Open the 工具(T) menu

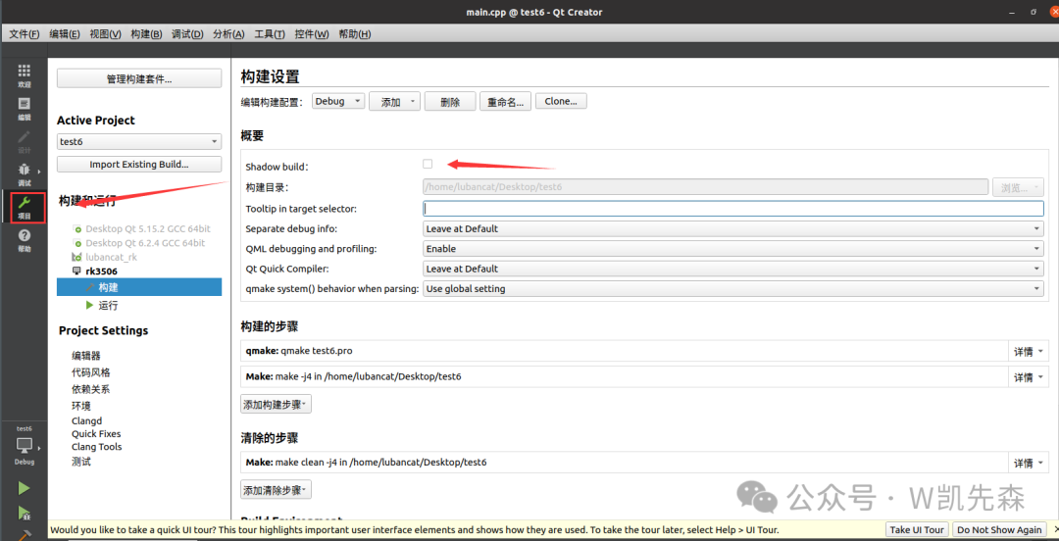(x=270, y=34)
